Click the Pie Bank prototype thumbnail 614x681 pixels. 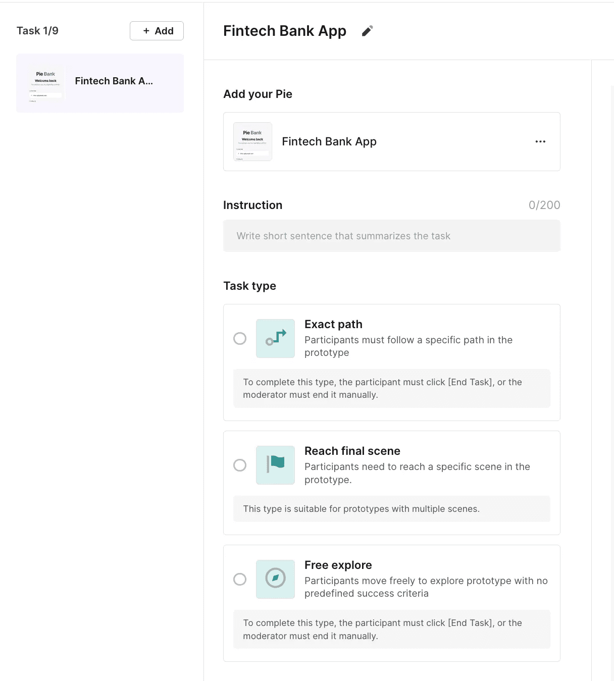(x=252, y=142)
